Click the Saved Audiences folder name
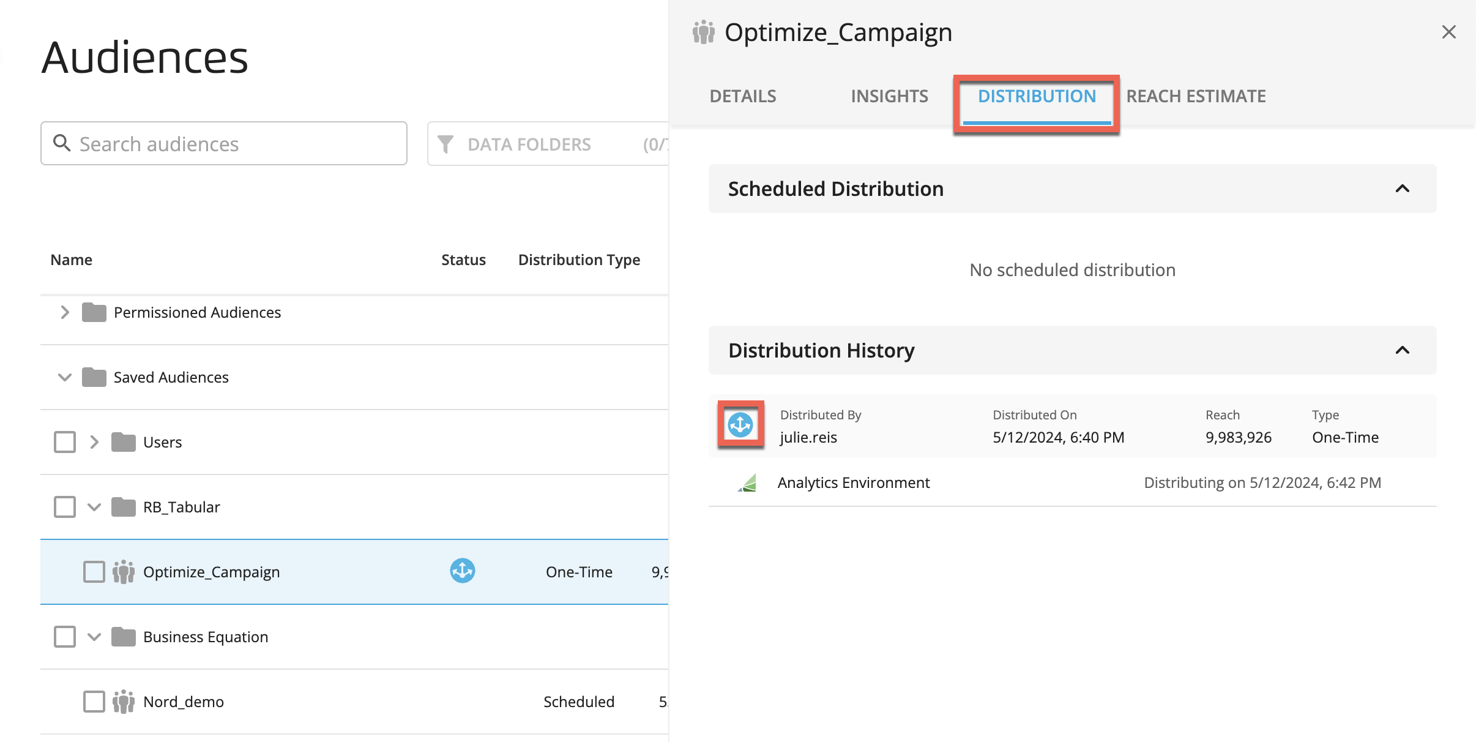 (x=171, y=377)
